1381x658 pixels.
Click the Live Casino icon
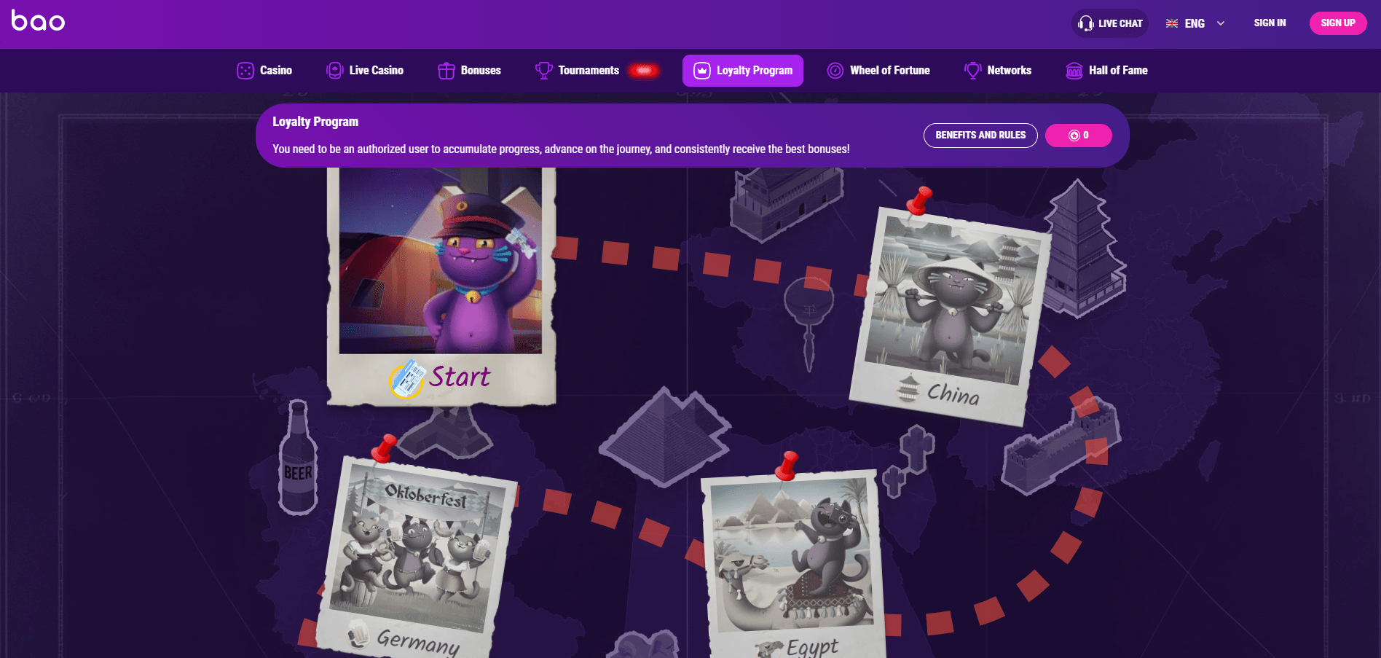click(335, 71)
